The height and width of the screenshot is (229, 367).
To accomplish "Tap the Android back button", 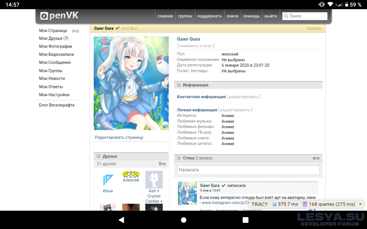I will (x=121, y=220).
